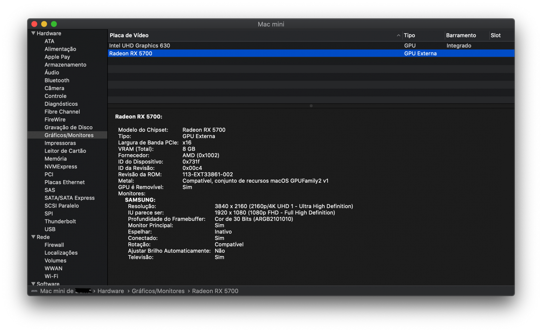Collapse the Rede section triangle
The image size is (542, 332).
(x=33, y=237)
